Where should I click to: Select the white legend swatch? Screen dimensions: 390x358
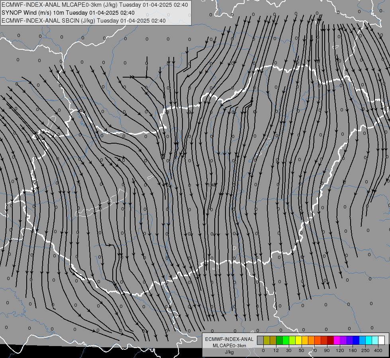coord(382,340)
